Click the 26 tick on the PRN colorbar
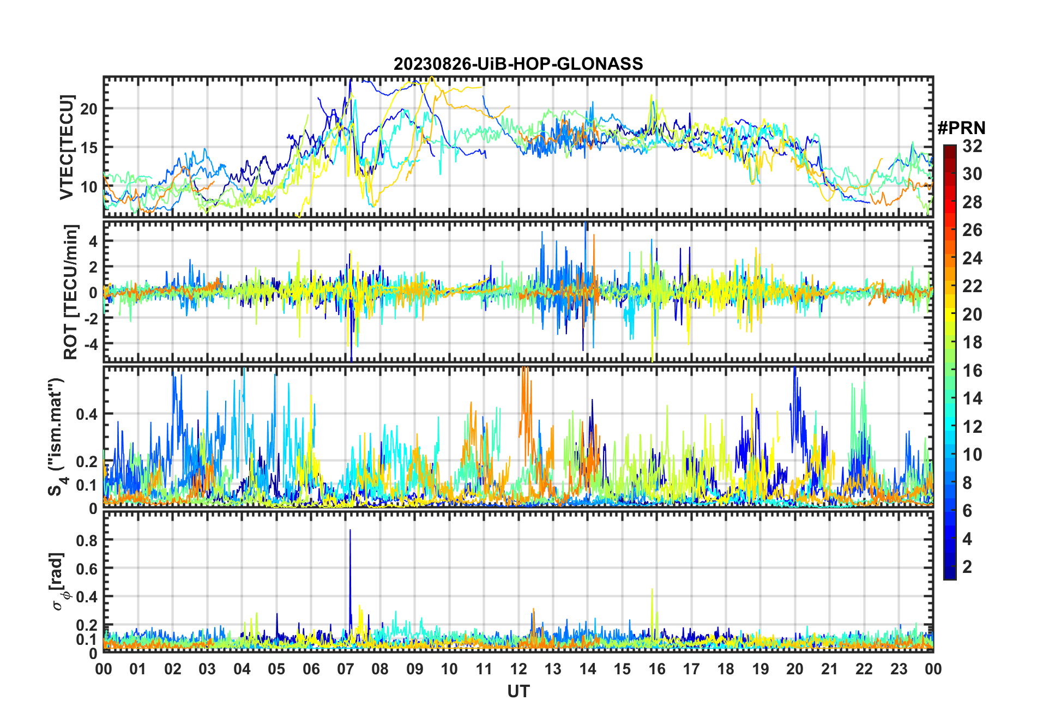1037x725 pixels. click(x=972, y=230)
